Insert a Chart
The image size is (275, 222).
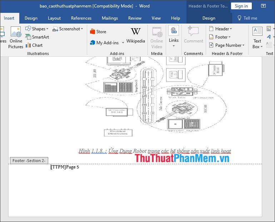pos(34,45)
